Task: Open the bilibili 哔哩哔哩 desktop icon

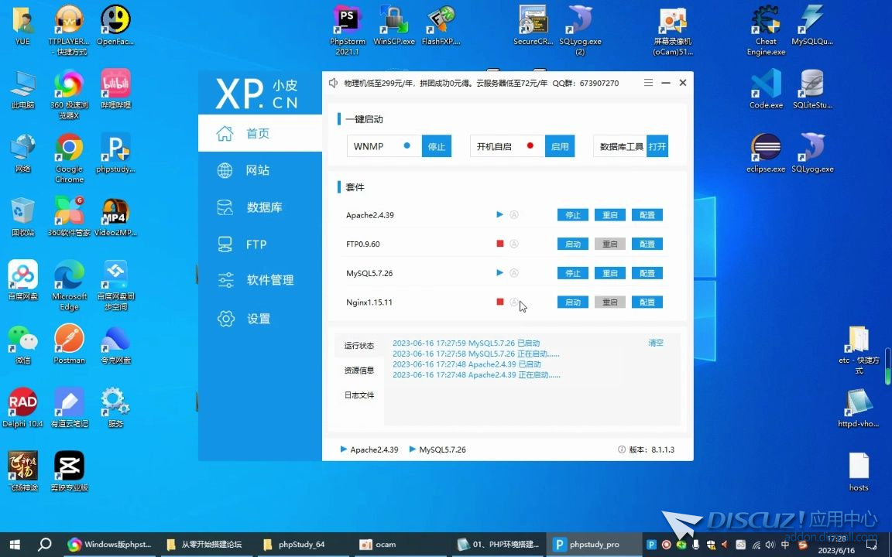Action: (116, 89)
